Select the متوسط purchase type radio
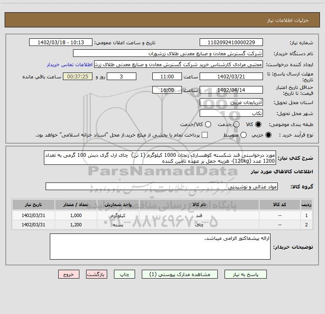 (x=244, y=135)
